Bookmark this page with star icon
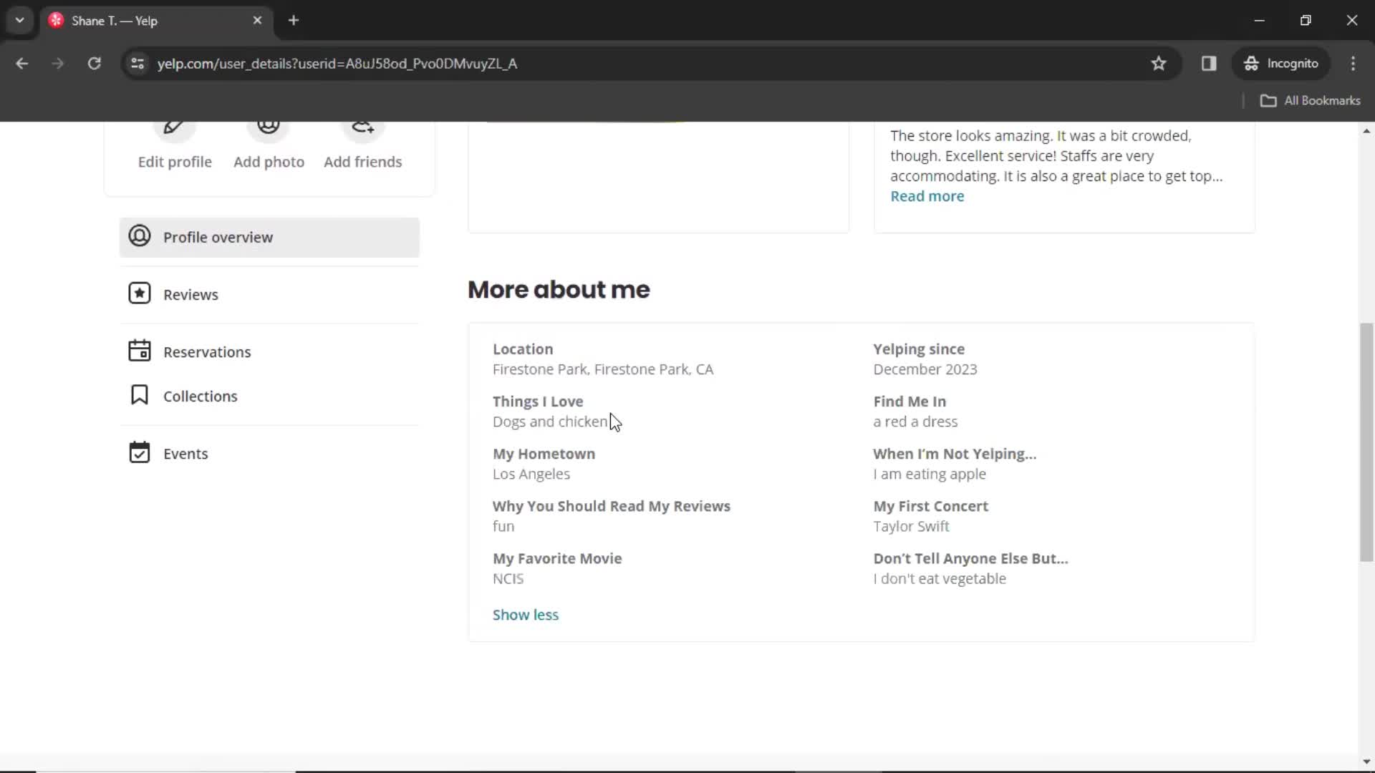1375x773 pixels. 1159,64
